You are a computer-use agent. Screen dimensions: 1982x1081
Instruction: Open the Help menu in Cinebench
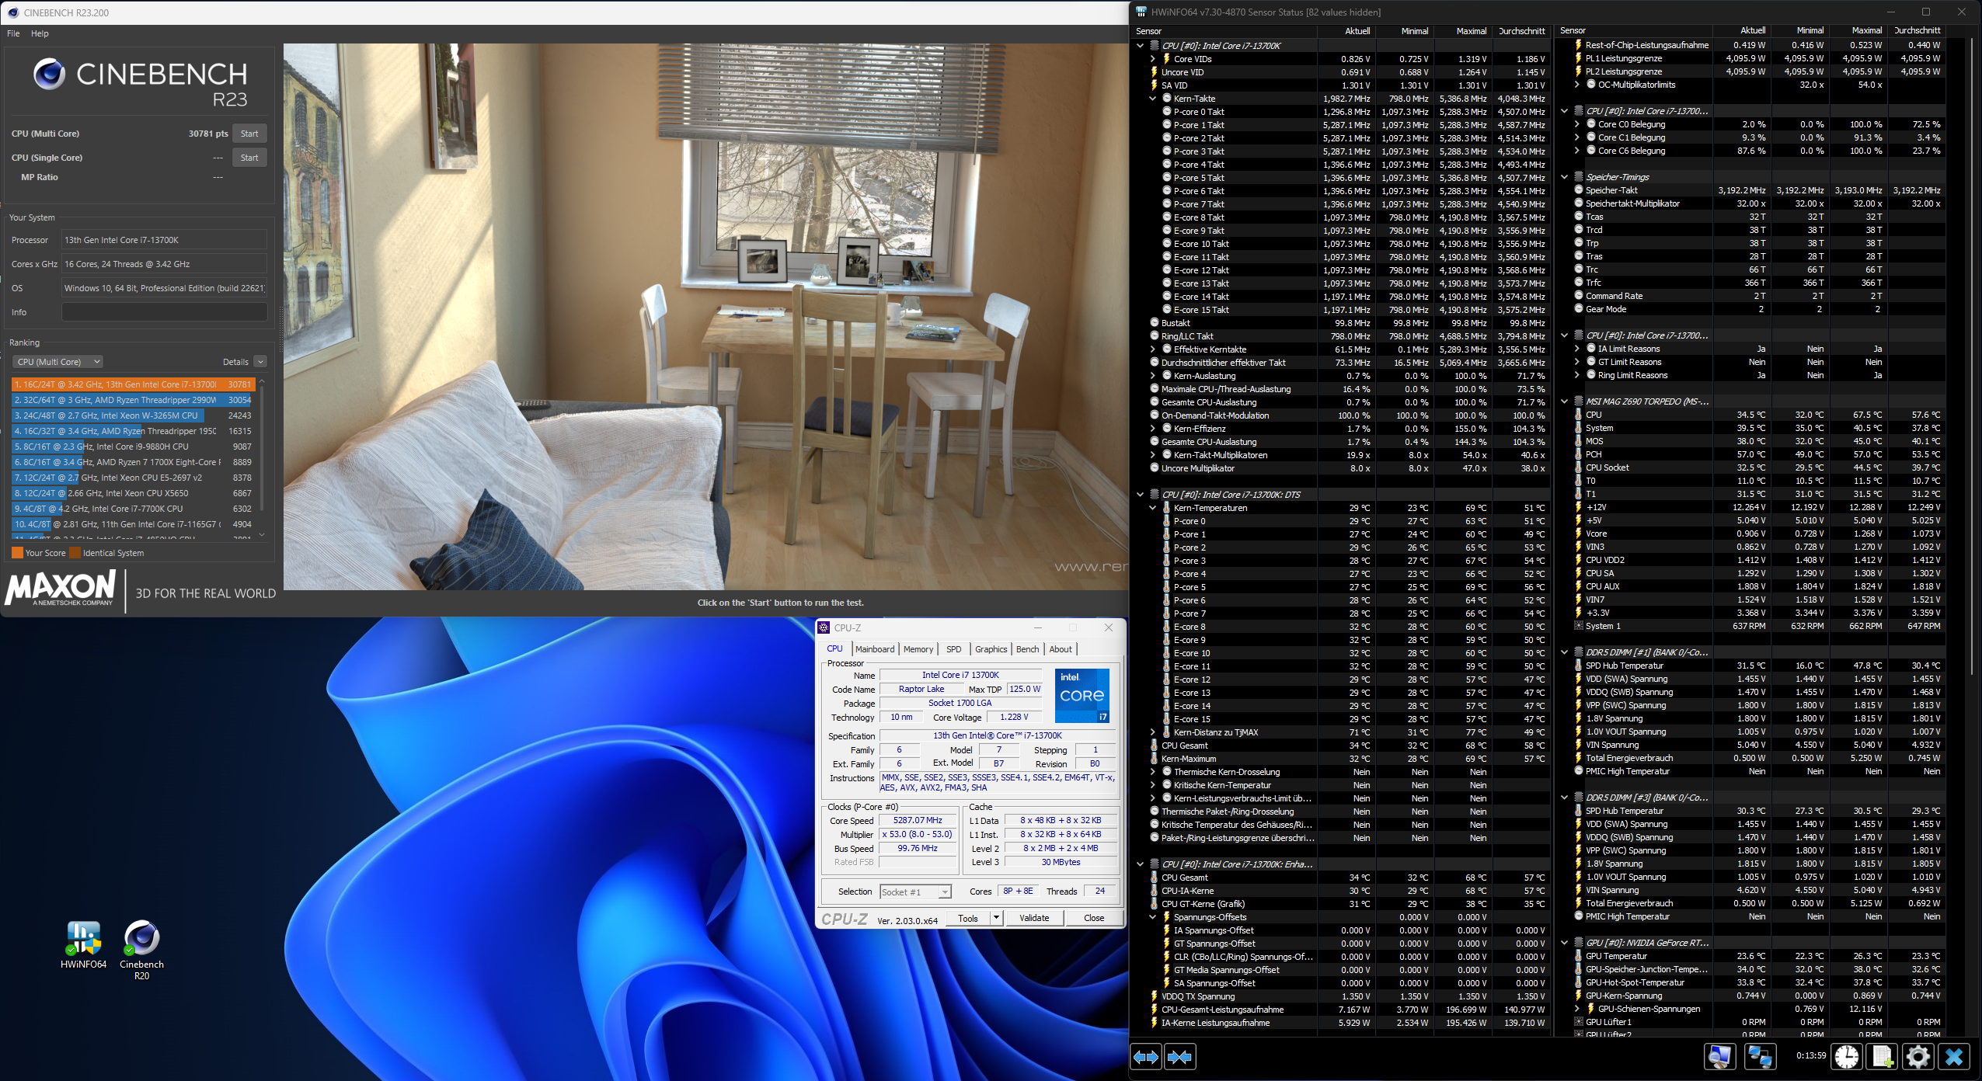pyautogui.click(x=40, y=33)
